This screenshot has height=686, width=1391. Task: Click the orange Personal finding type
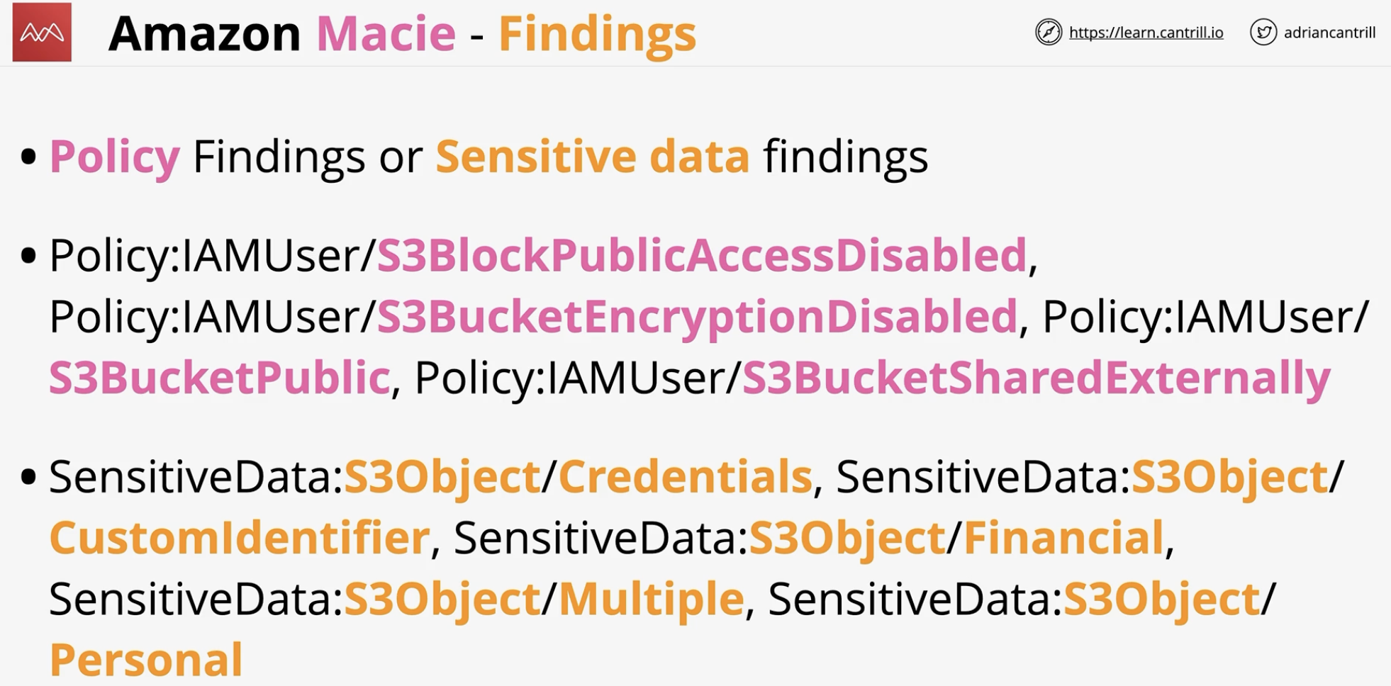coord(146,660)
